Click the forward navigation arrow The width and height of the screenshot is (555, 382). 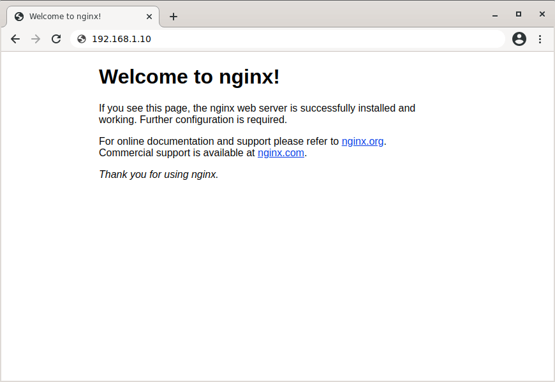[x=36, y=39]
